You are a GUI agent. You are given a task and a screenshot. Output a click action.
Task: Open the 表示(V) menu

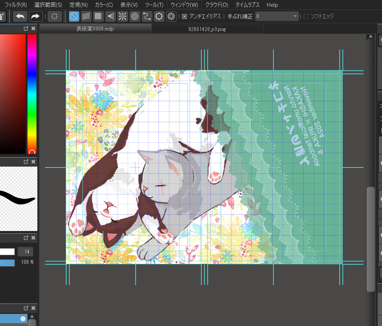click(129, 5)
